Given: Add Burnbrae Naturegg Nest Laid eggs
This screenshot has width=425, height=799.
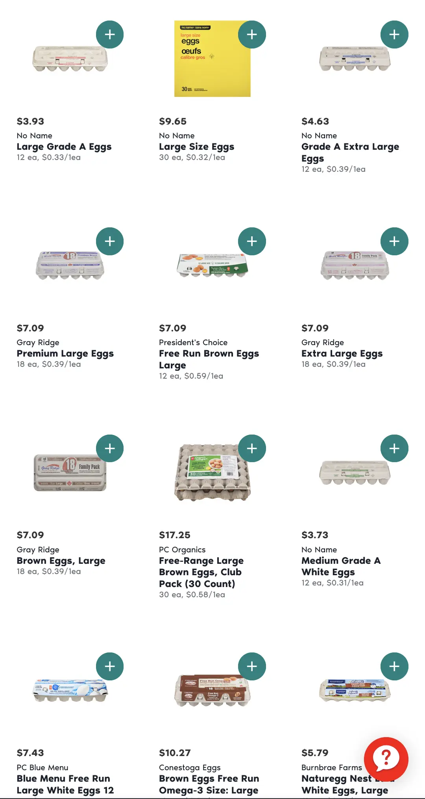Looking at the screenshot, I should coord(394,667).
